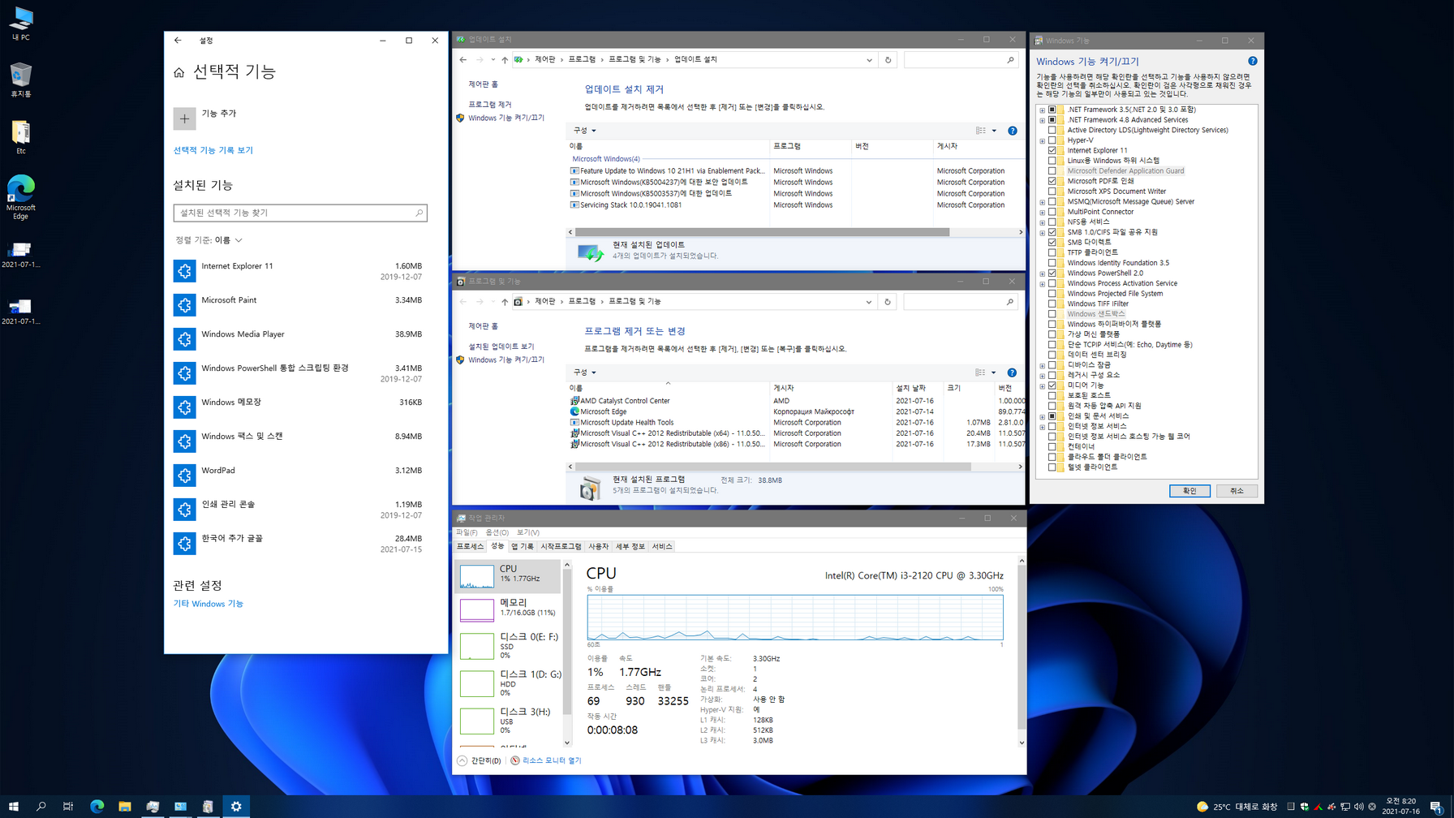
Task: Uncheck the Microsoft PDF로 인쇄 checkbox
Action: [1052, 181]
